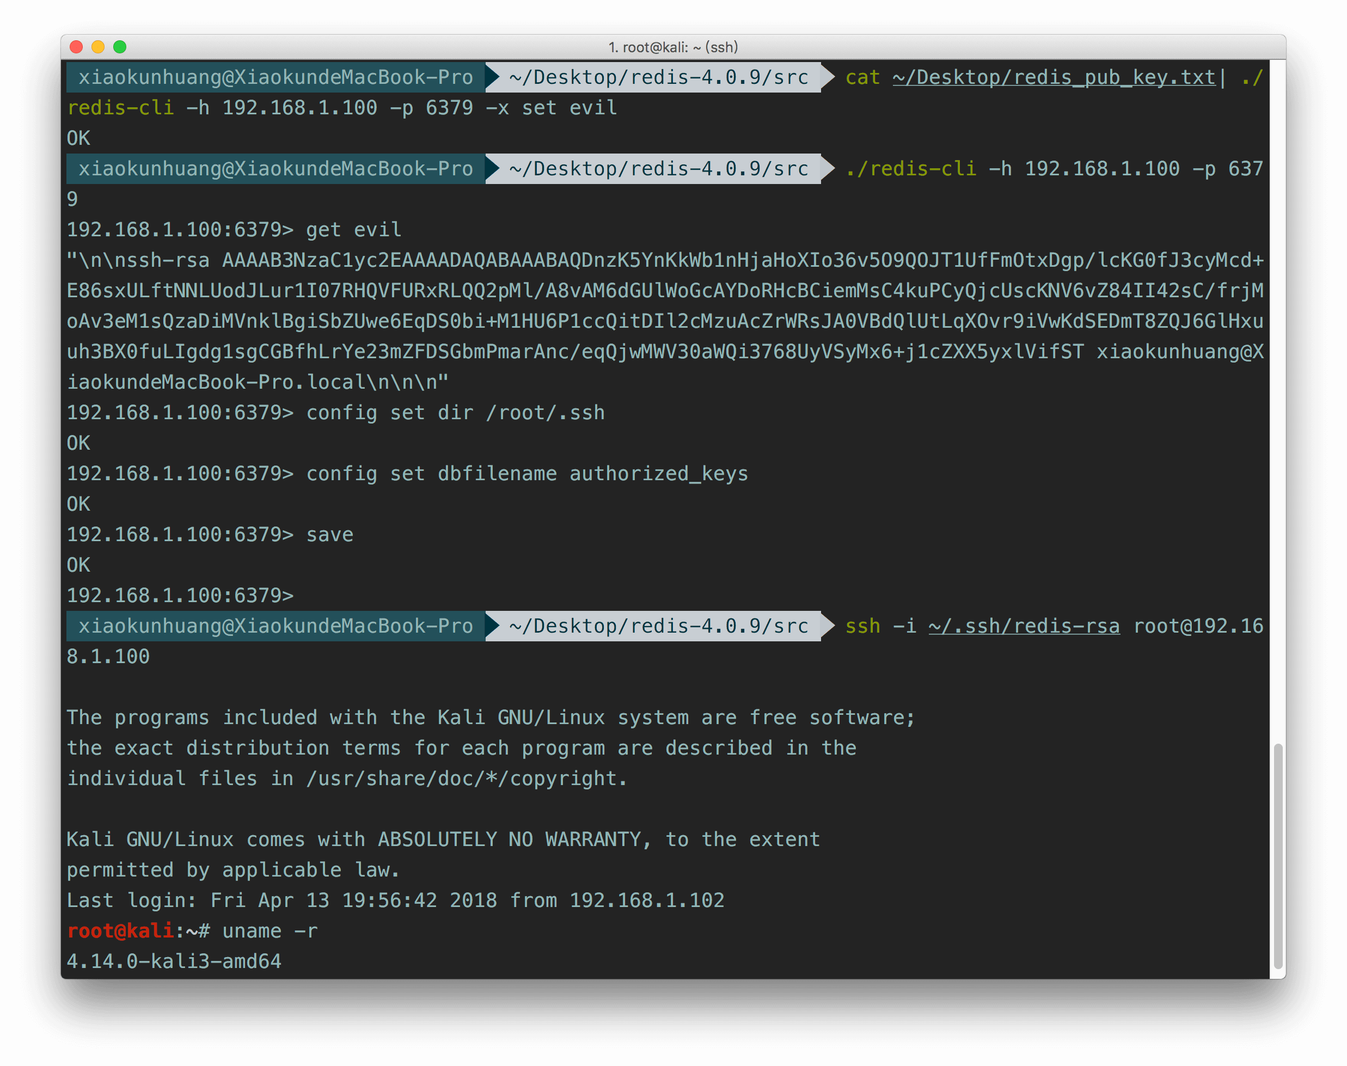The image size is (1347, 1066).
Task: Click '/usr/share/doc/*/copyright' path text
Action: click(x=461, y=779)
